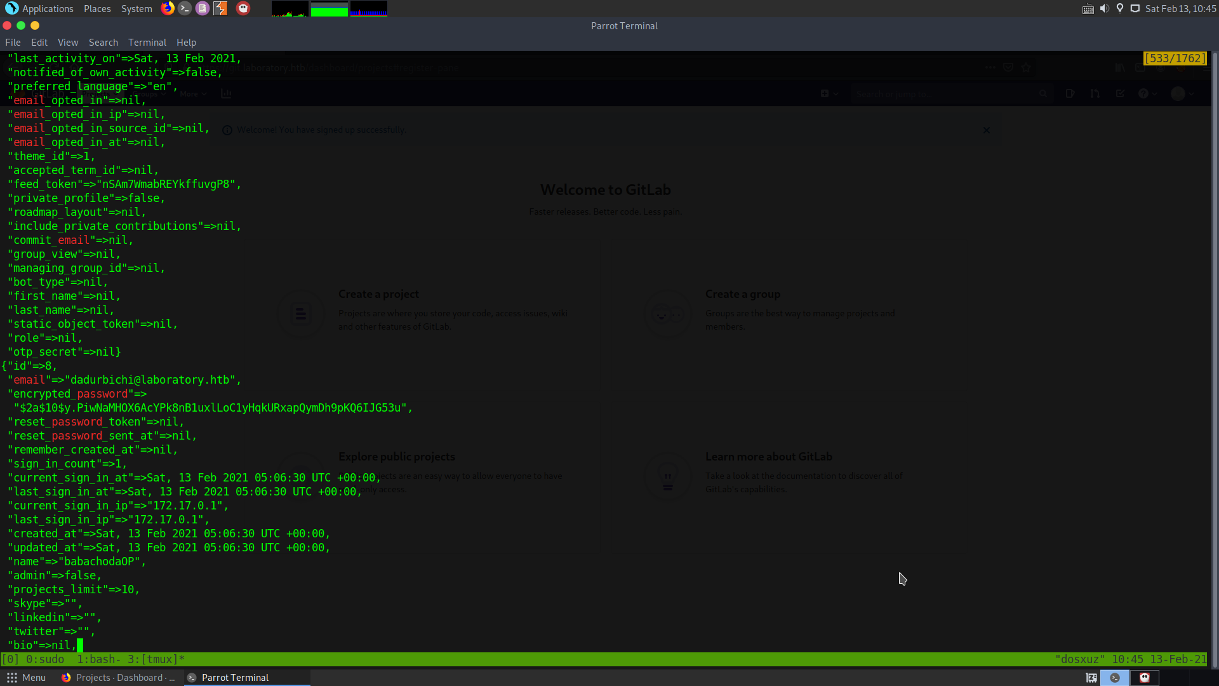
Task: Click the lightbulb tray icon
Action: tap(1120, 8)
